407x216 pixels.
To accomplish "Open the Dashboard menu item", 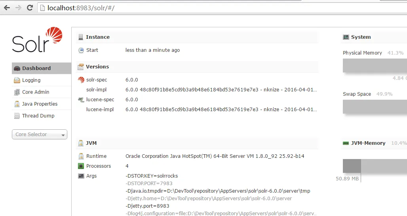I will point(42,68).
